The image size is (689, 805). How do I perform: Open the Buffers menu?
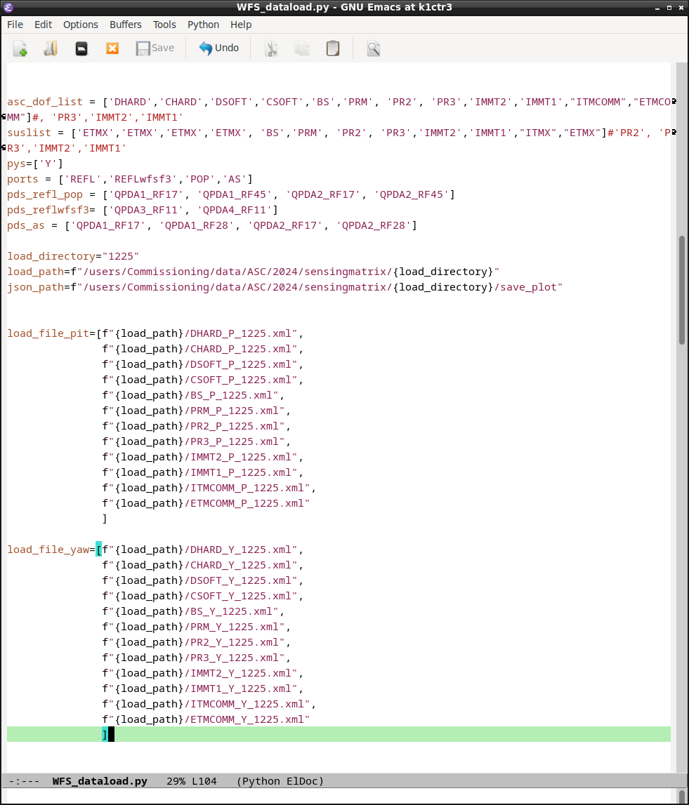[125, 25]
